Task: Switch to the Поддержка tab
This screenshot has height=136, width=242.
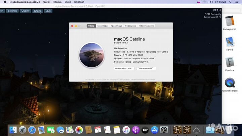Action: point(130,26)
